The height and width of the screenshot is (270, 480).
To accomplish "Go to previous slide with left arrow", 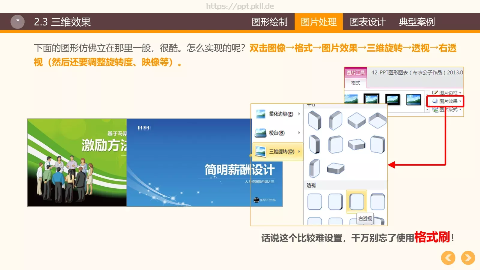I will click(x=448, y=258).
